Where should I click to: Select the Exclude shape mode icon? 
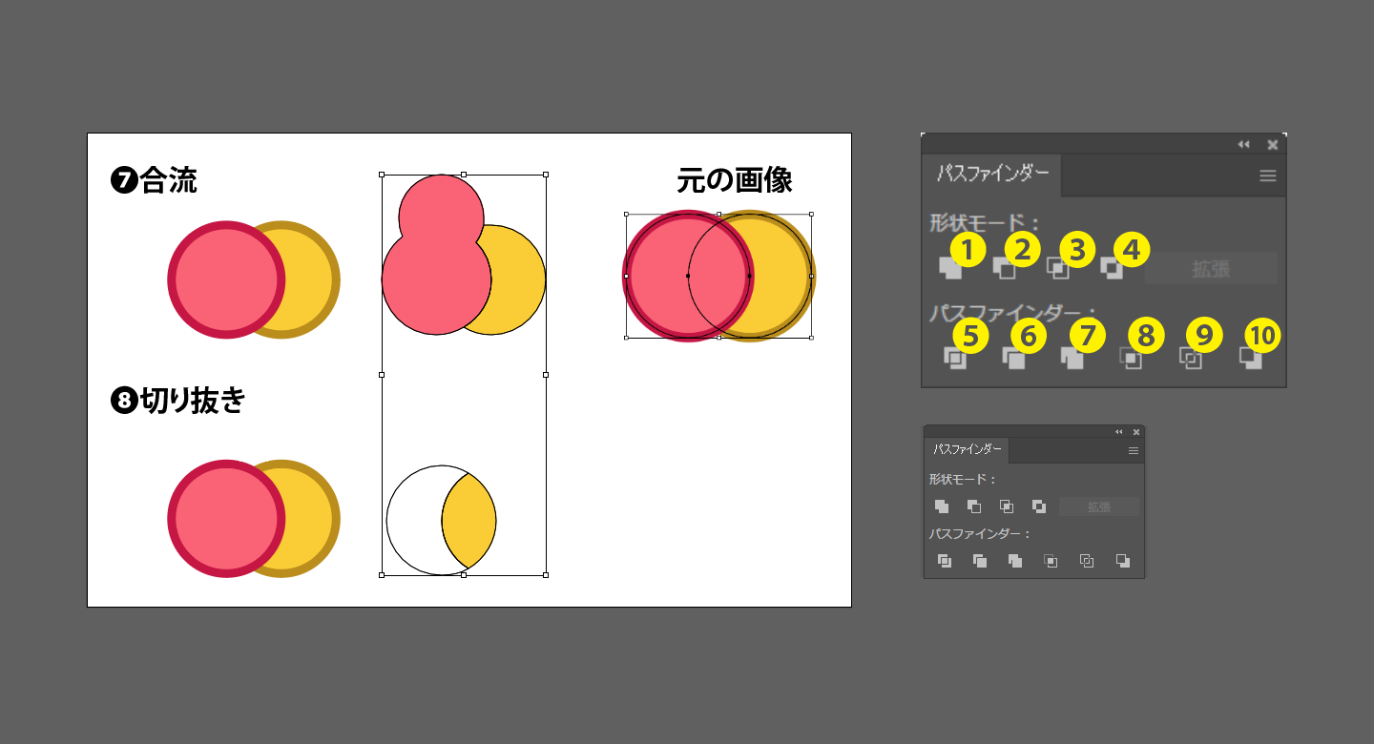pyautogui.click(x=1110, y=270)
